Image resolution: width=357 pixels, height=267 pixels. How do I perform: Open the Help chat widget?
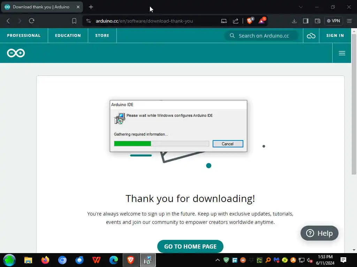coord(319,233)
